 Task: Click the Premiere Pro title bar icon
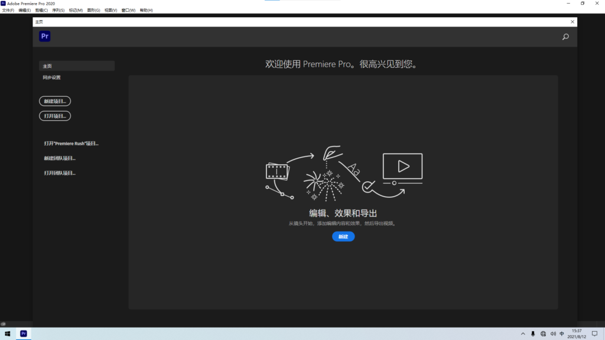tap(3, 4)
